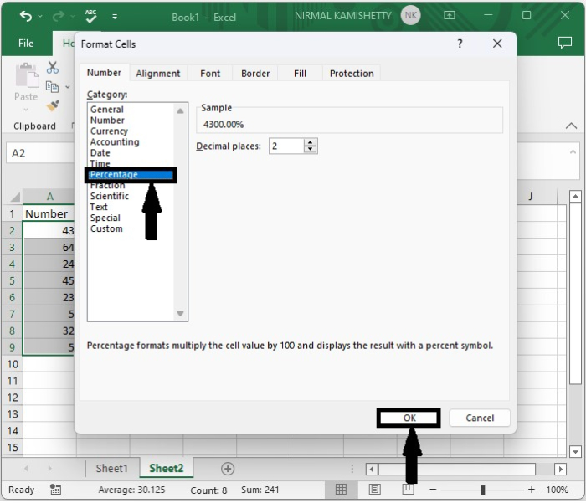
Task: Select Currency category
Action: [x=109, y=131]
